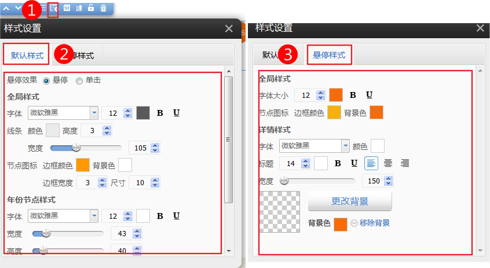Viewport: 490px width, 268px height.
Task: Align title text to the right
Action: tap(405, 163)
